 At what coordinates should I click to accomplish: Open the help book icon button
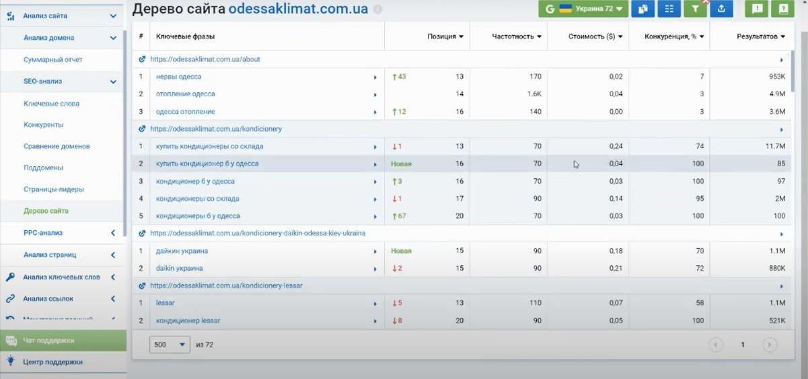[x=783, y=9]
